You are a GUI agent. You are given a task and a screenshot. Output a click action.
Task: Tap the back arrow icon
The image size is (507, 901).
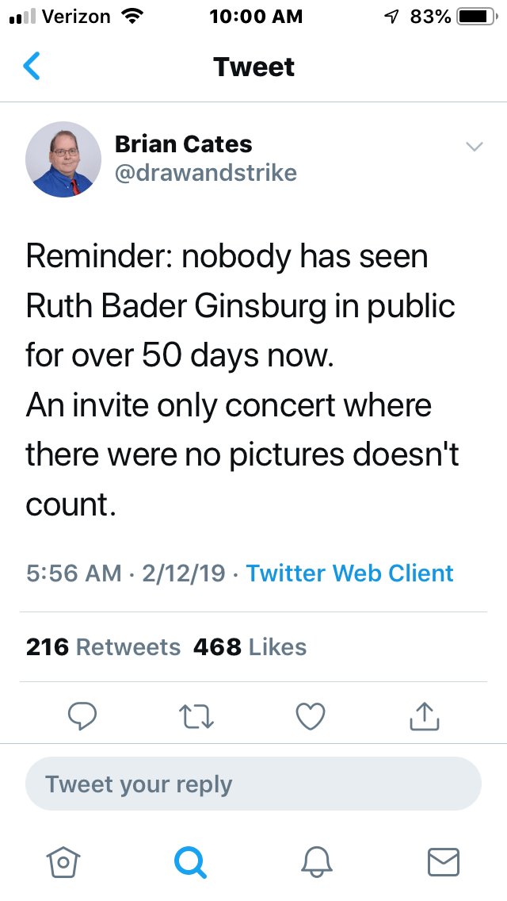coord(32,67)
